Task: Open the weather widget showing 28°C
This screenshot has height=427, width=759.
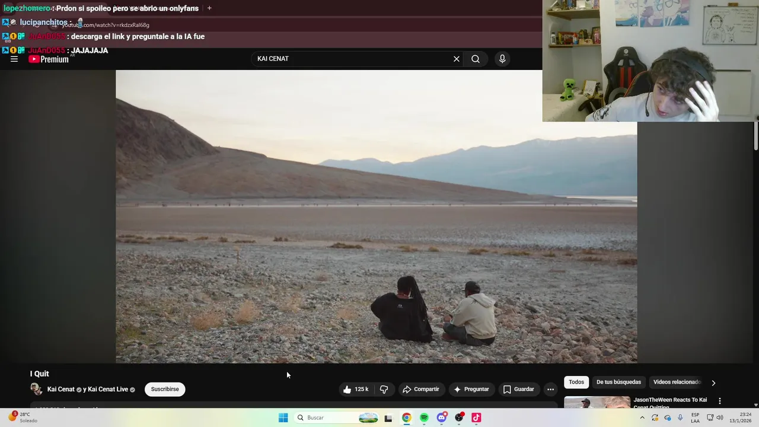Action: [23, 418]
